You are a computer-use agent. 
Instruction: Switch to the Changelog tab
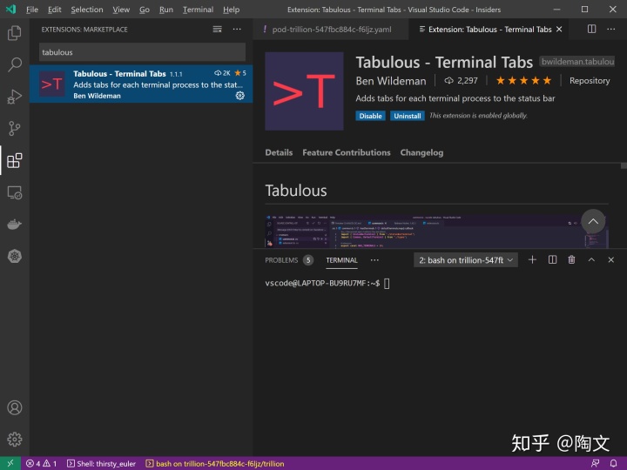coord(421,152)
